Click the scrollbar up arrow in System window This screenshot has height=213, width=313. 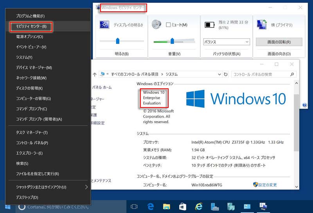pyautogui.click(x=297, y=83)
